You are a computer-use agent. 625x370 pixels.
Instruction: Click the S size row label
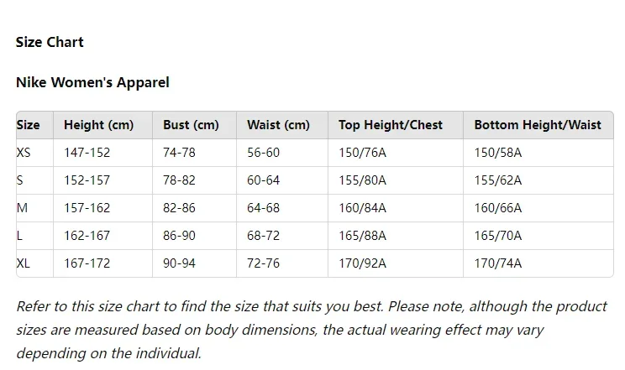(19, 180)
